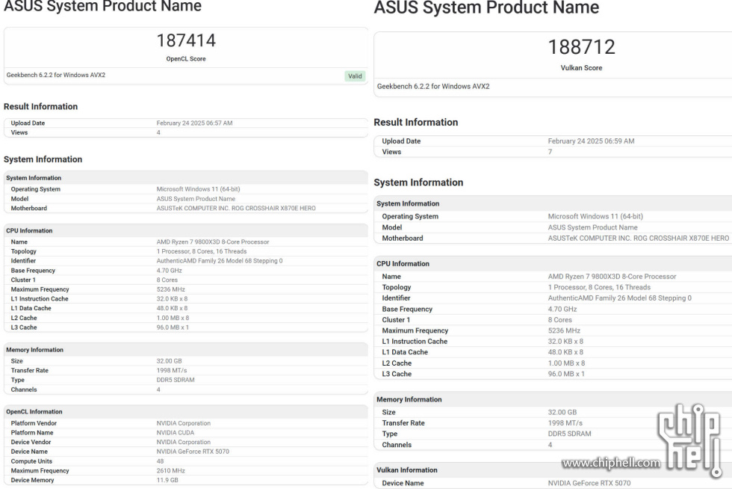The height and width of the screenshot is (489, 732).
Task: Click "Geekbench 6.2.2 for Windows AVX2" under the OpenCL score
Action: (x=55, y=75)
